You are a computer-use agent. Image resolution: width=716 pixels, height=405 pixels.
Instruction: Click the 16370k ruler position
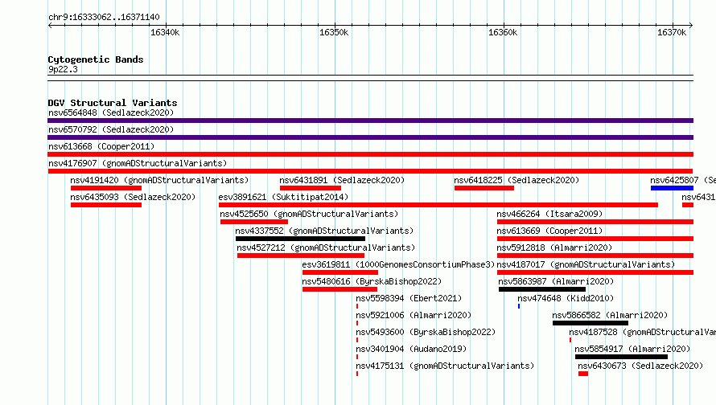(x=673, y=32)
